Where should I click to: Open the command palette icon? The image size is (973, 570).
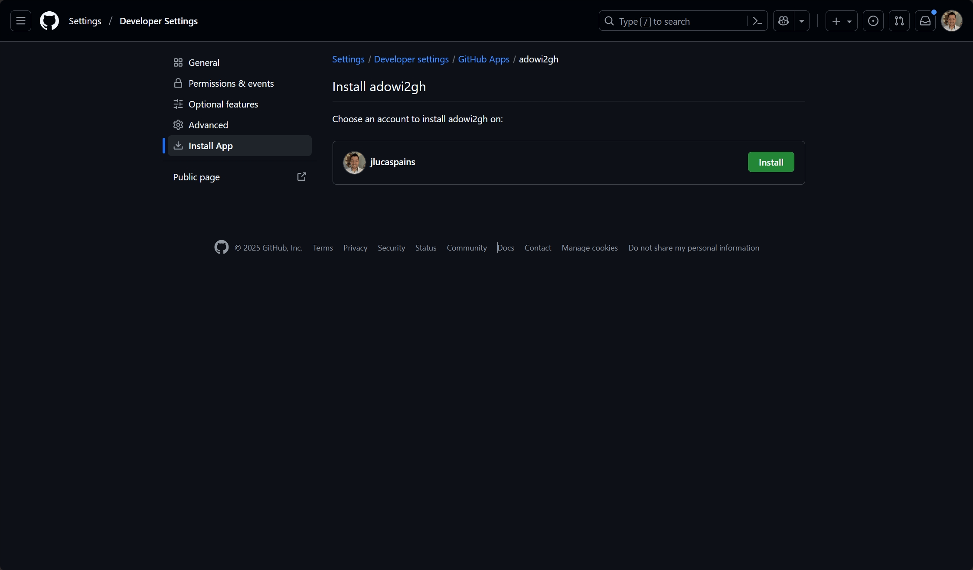click(x=758, y=21)
